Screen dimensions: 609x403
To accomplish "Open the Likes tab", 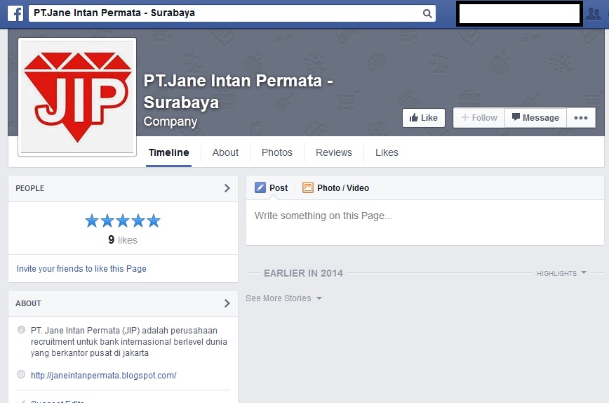I will [387, 152].
